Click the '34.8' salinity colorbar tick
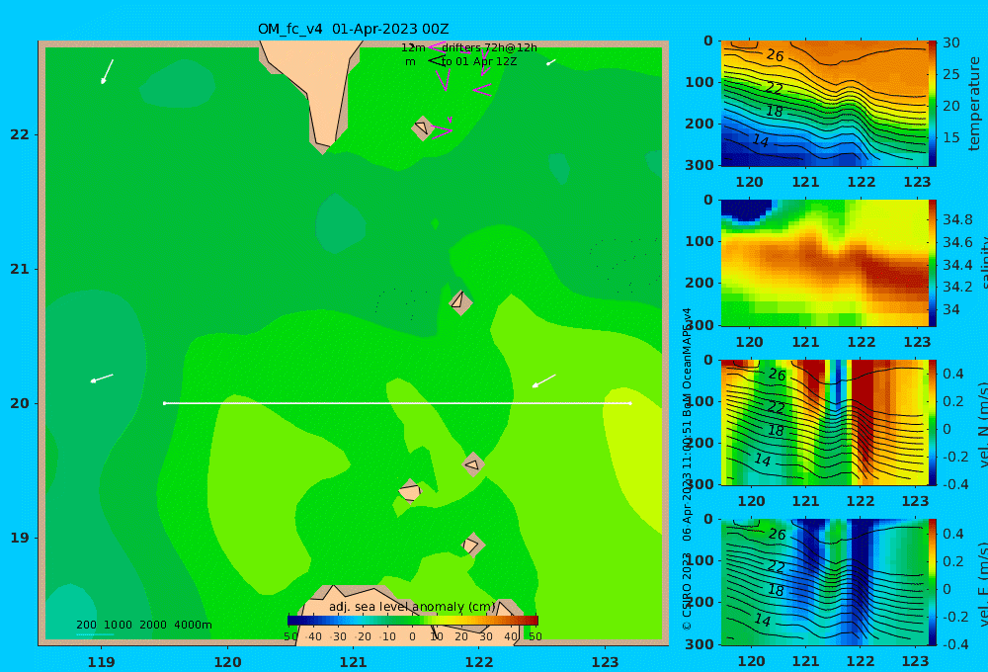 point(957,220)
